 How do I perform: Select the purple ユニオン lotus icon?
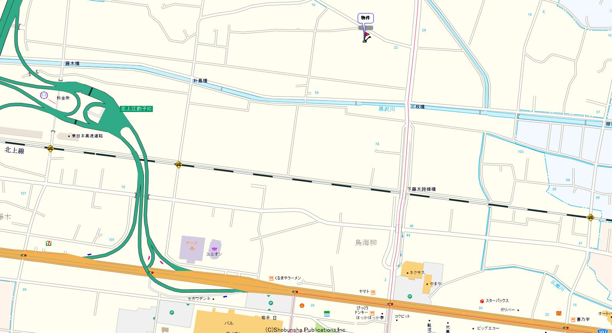pyautogui.click(x=214, y=249)
